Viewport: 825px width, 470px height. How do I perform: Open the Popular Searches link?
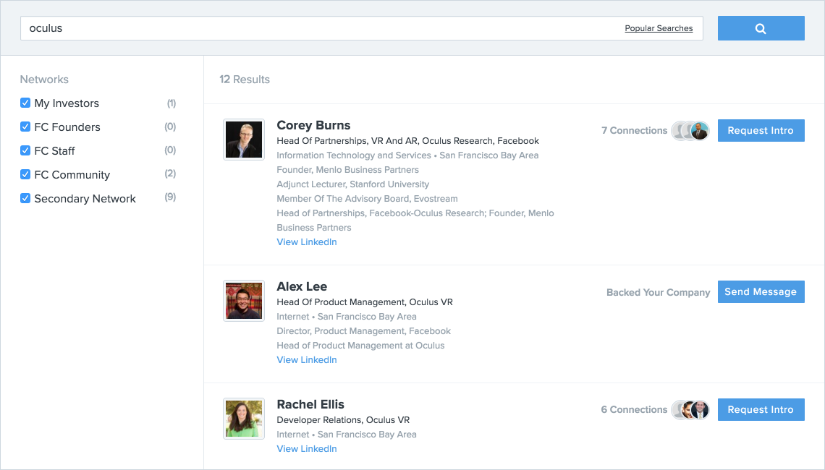(659, 29)
